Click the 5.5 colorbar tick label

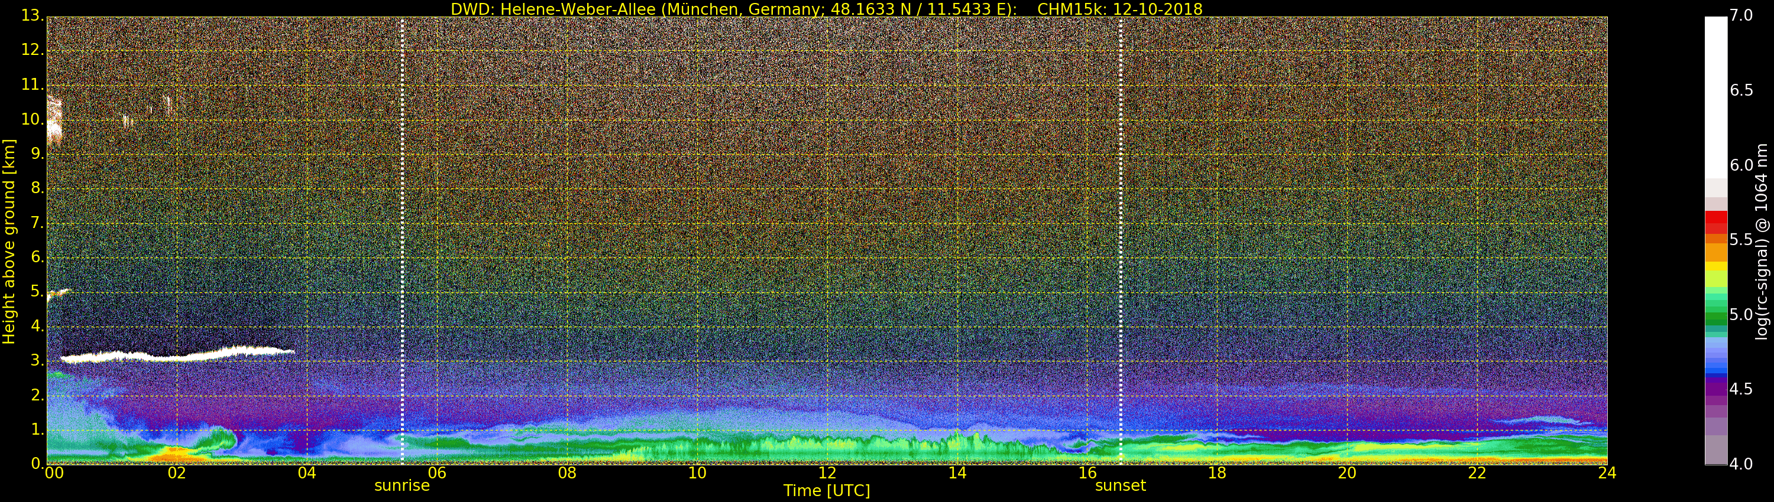[x=1741, y=239]
